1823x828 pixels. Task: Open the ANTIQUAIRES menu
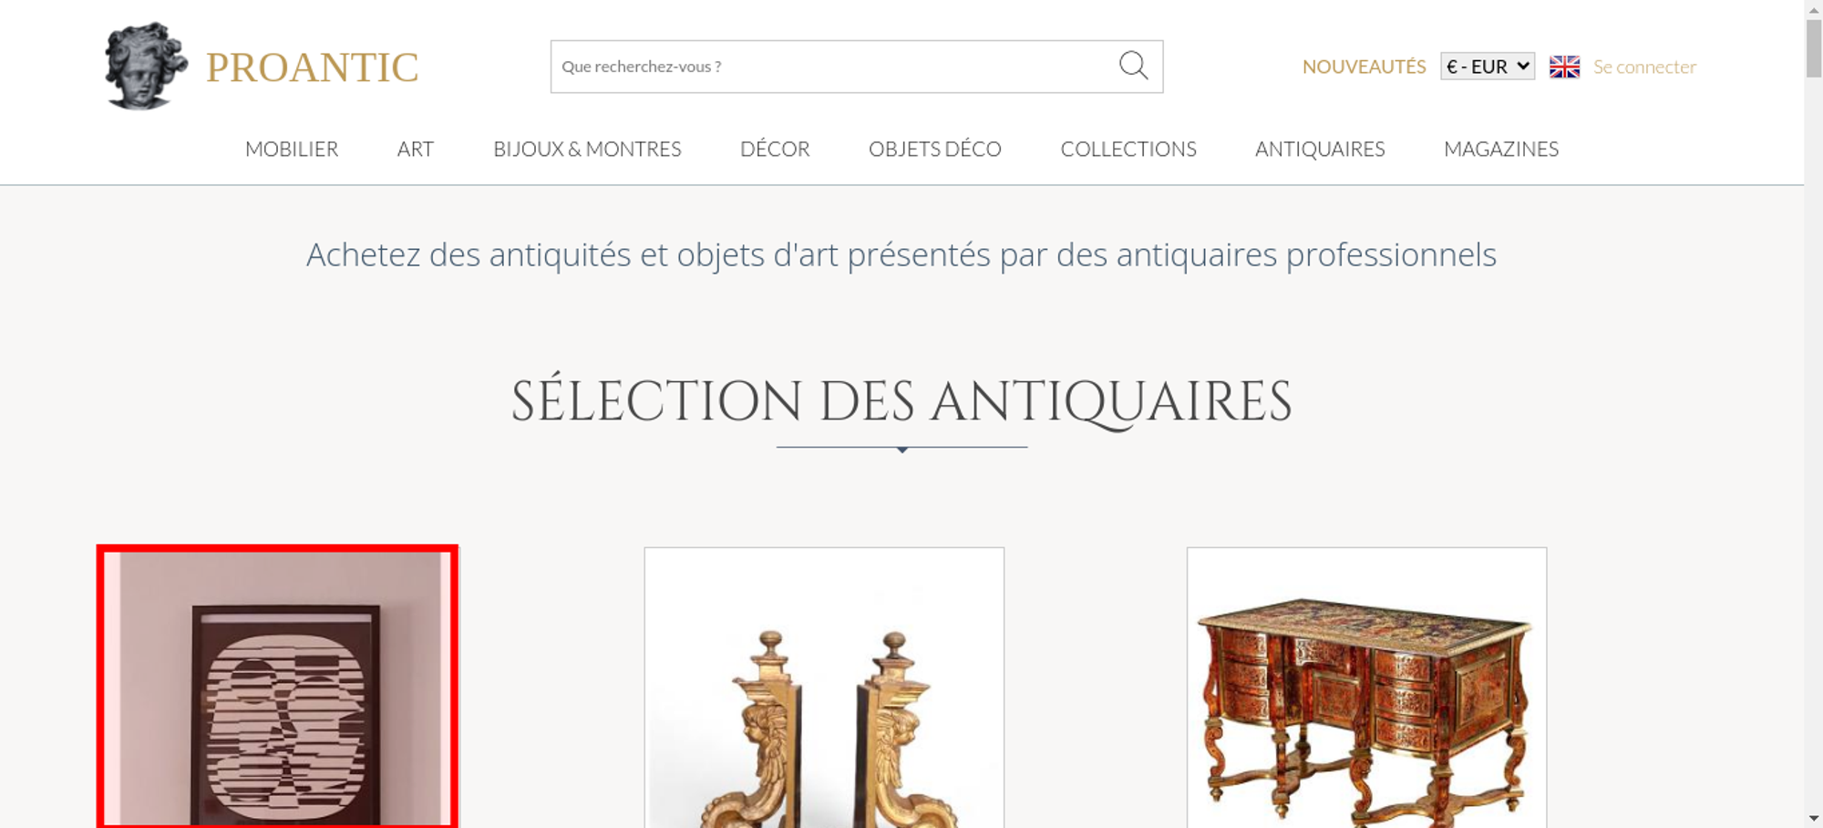click(x=1320, y=149)
